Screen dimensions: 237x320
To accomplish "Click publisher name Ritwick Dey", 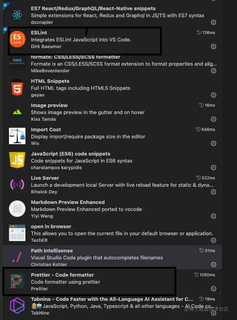I will click(44, 192).
